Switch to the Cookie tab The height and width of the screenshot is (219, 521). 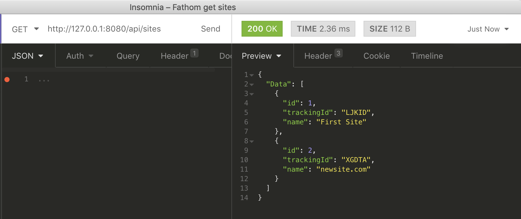(x=377, y=56)
